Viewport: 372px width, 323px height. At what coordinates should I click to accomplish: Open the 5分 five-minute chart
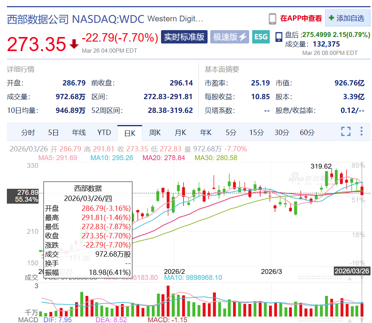pyautogui.click(x=231, y=132)
